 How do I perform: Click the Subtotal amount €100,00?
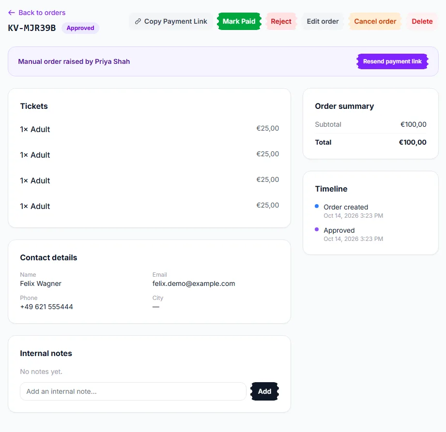413,124
